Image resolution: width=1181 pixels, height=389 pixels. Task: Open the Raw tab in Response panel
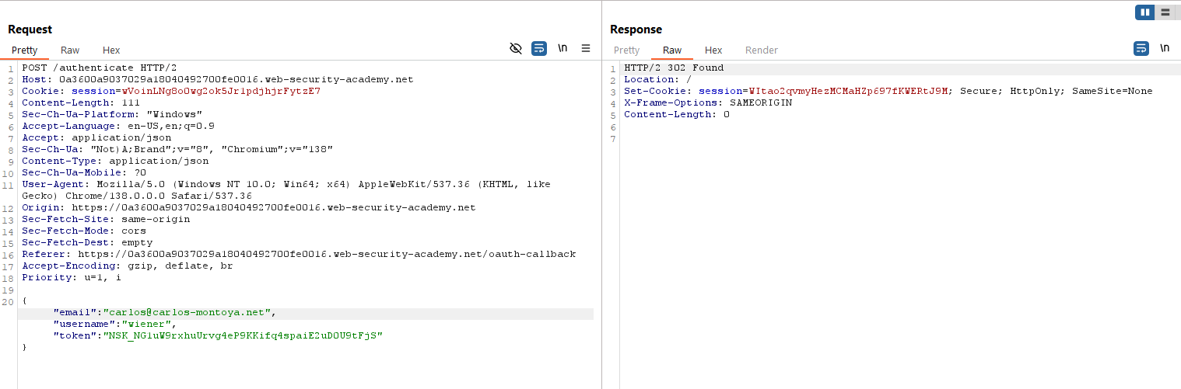click(672, 50)
